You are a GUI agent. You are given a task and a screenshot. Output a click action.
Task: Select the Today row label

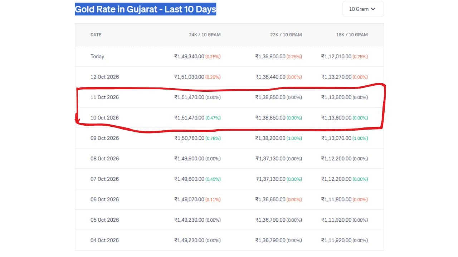click(x=97, y=56)
